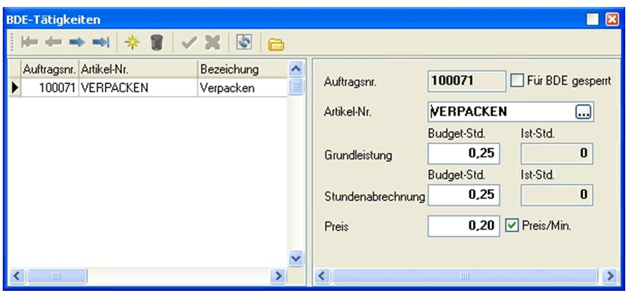Create a new record with star icon
Image resolution: width=628 pixels, height=295 pixels.
click(x=130, y=43)
